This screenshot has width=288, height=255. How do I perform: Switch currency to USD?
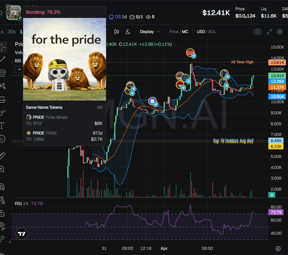click(201, 32)
